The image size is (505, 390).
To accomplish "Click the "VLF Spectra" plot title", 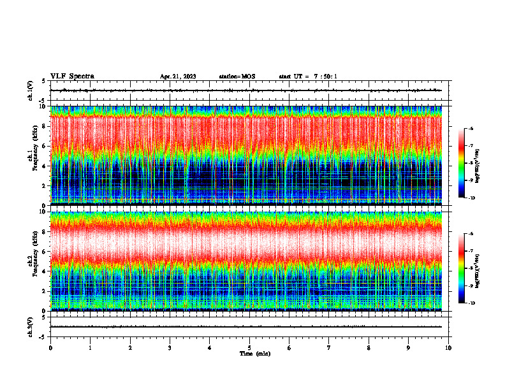I will pyautogui.click(x=72, y=76).
